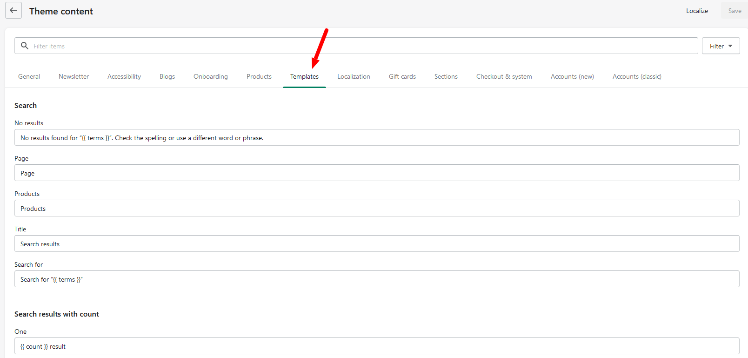
Task: Open the Newsletter tab
Action: pyautogui.click(x=73, y=76)
